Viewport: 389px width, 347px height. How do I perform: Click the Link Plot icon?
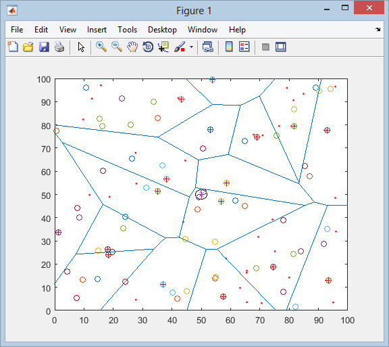coord(207,47)
